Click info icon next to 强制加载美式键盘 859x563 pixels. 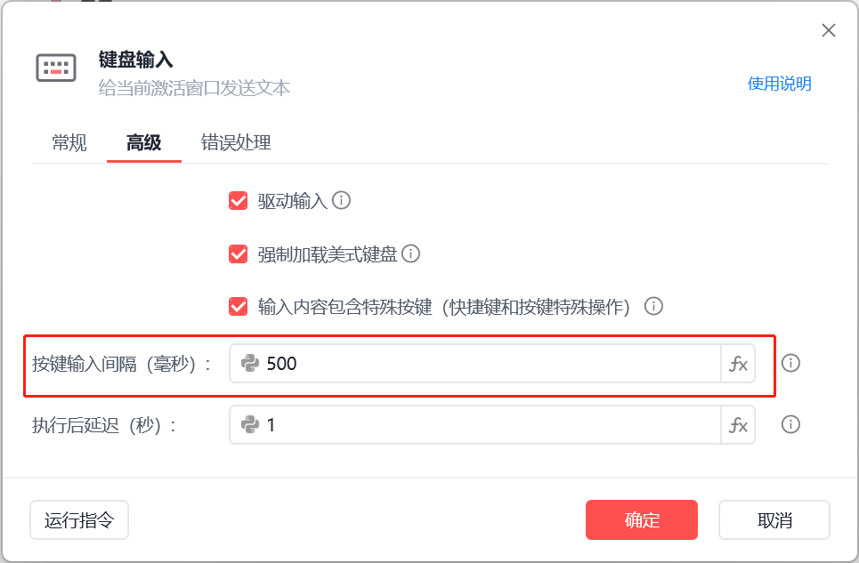coord(410,253)
